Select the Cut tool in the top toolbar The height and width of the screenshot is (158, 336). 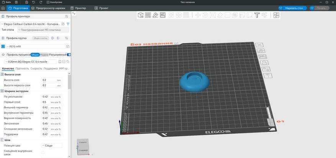(228, 15)
